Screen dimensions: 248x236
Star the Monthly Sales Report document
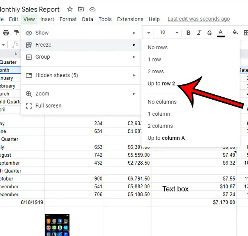[x=70, y=9]
